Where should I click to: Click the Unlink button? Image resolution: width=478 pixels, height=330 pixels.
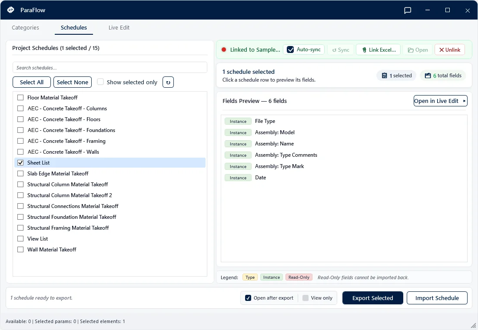[x=450, y=50]
